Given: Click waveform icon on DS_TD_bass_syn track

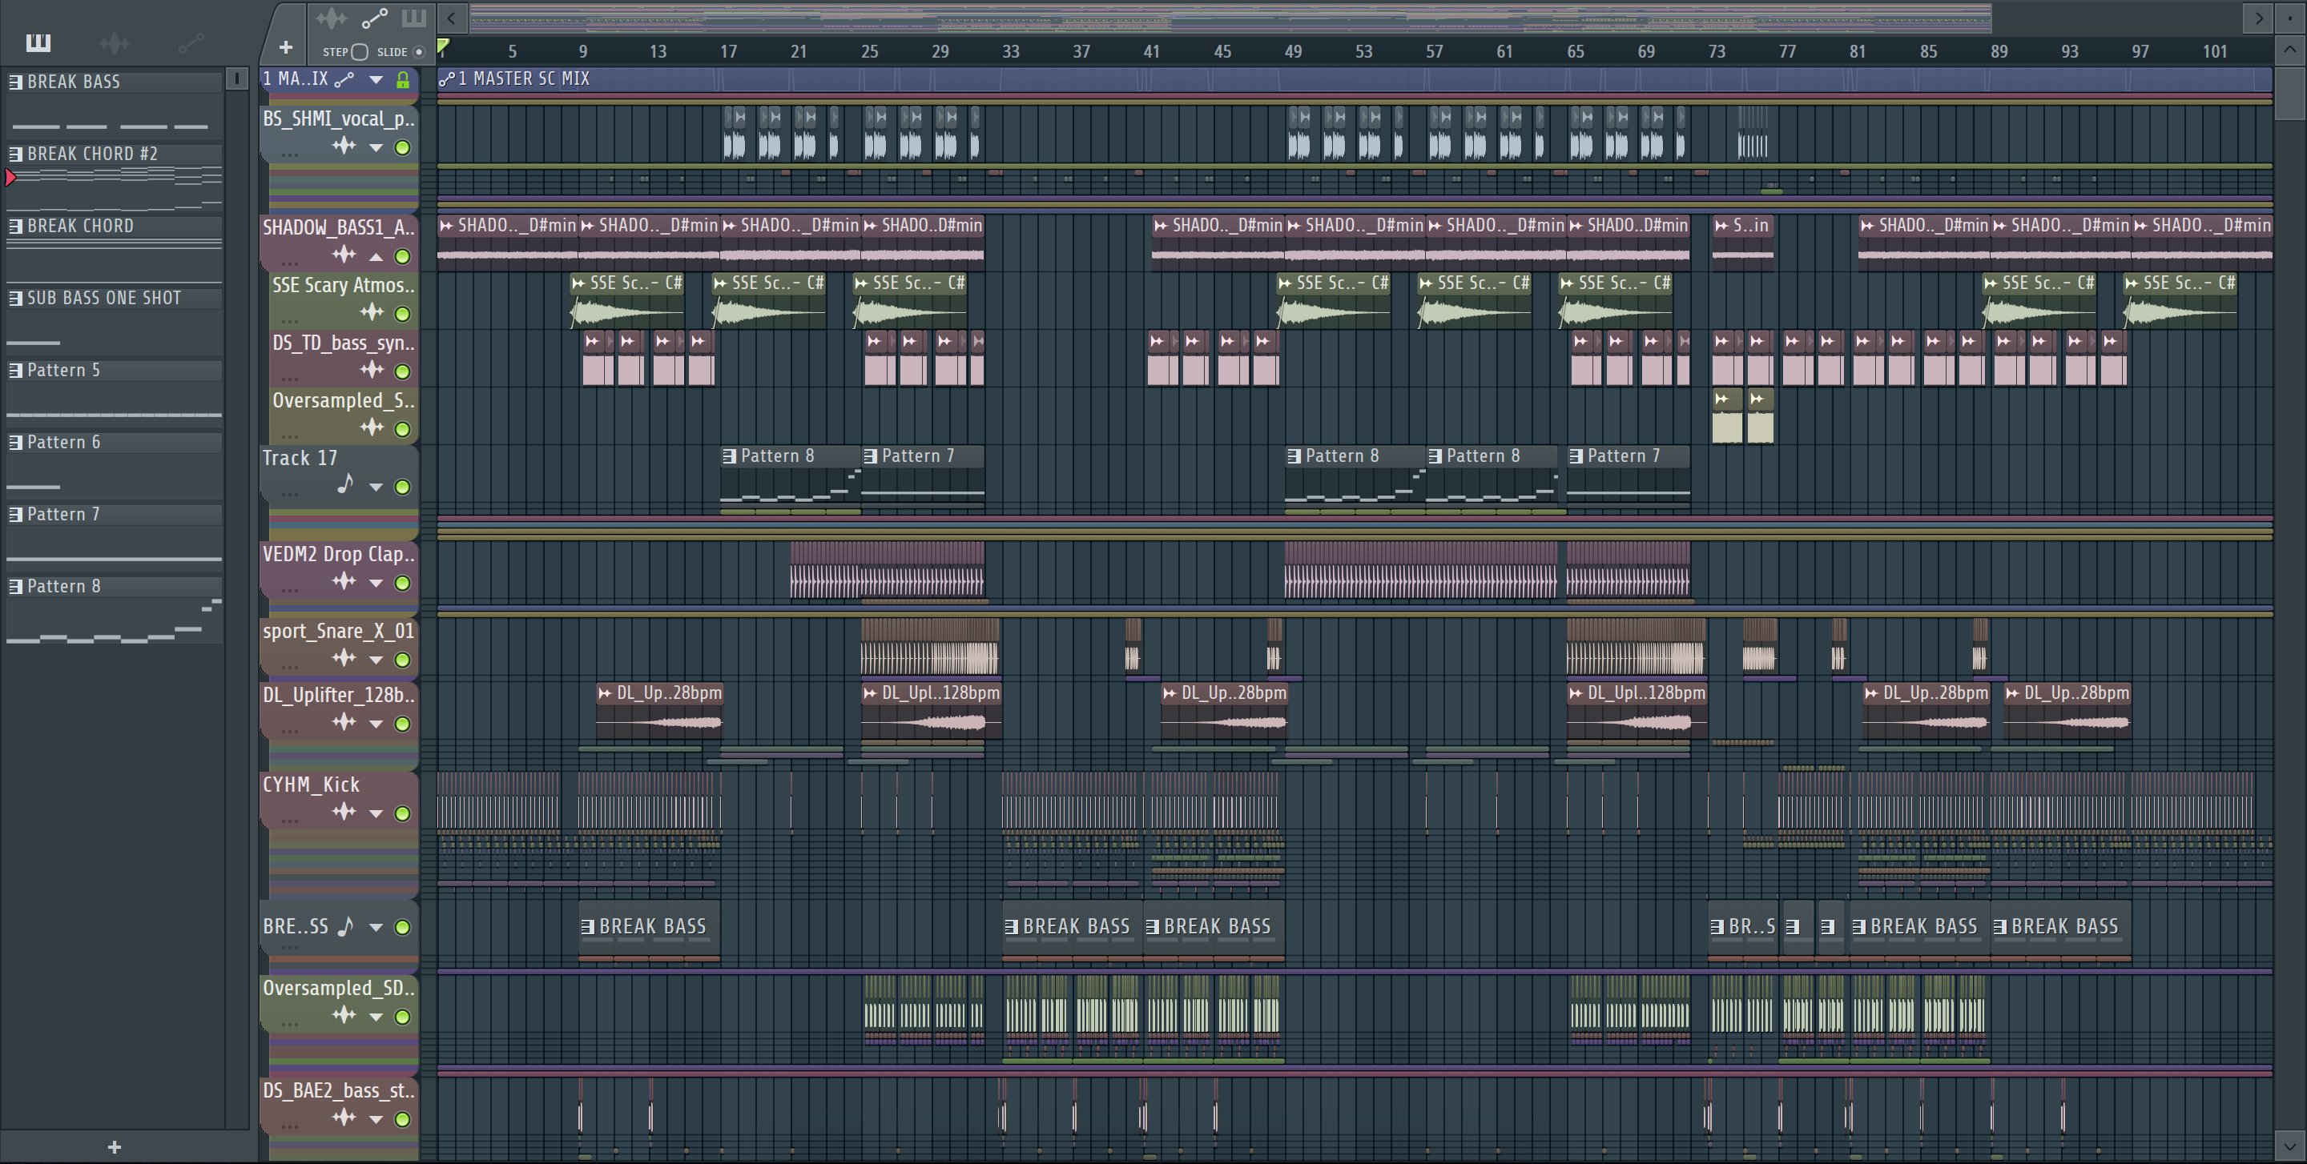Looking at the screenshot, I should tap(372, 370).
